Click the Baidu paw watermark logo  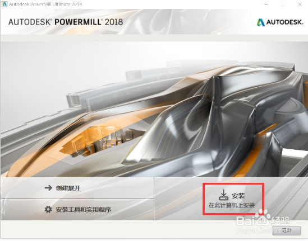point(264,215)
